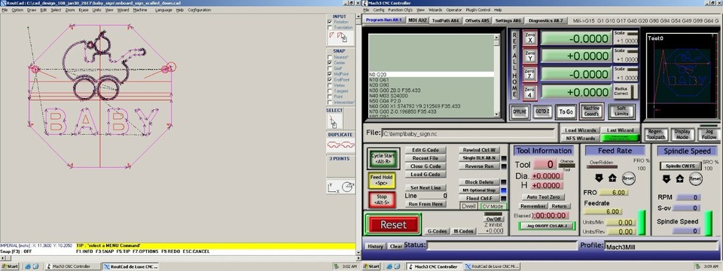Open the Mach3 Function Cfg's menu
Screen dimensions: 723x271
tap(400, 10)
